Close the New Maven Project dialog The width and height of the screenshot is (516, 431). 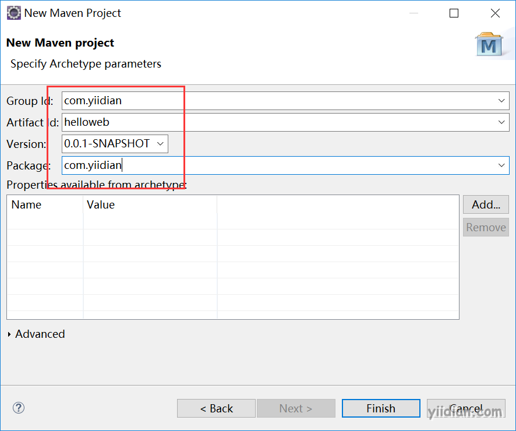point(495,13)
